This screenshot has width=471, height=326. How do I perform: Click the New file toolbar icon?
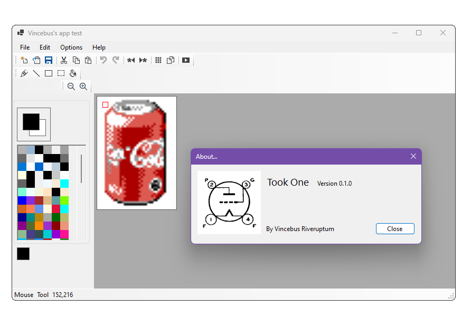point(24,60)
